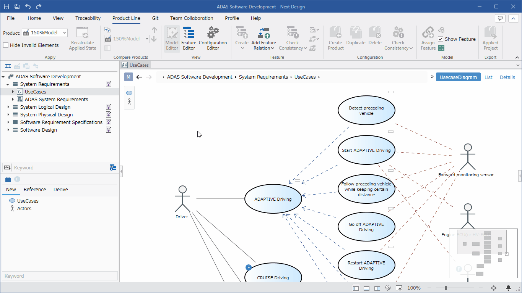Toggle the left navigator pane layout button
This screenshot has height=293, width=522.
[356, 288]
